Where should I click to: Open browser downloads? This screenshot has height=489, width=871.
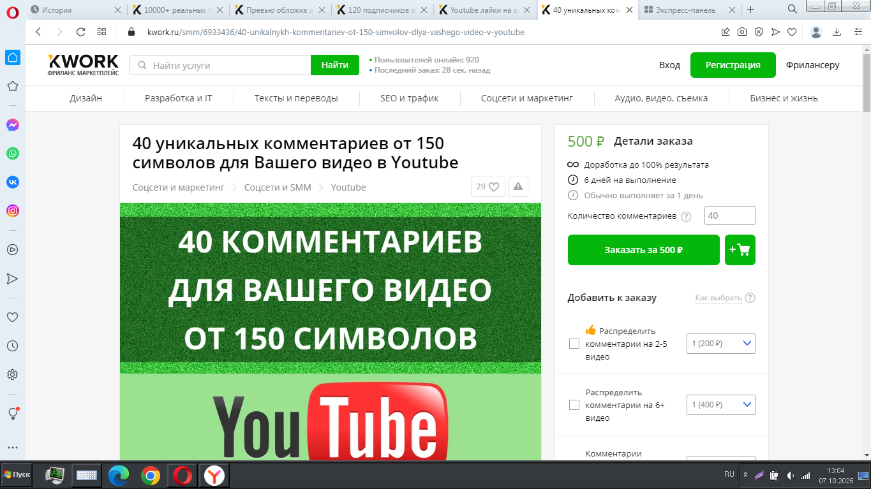[x=837, y=32]
